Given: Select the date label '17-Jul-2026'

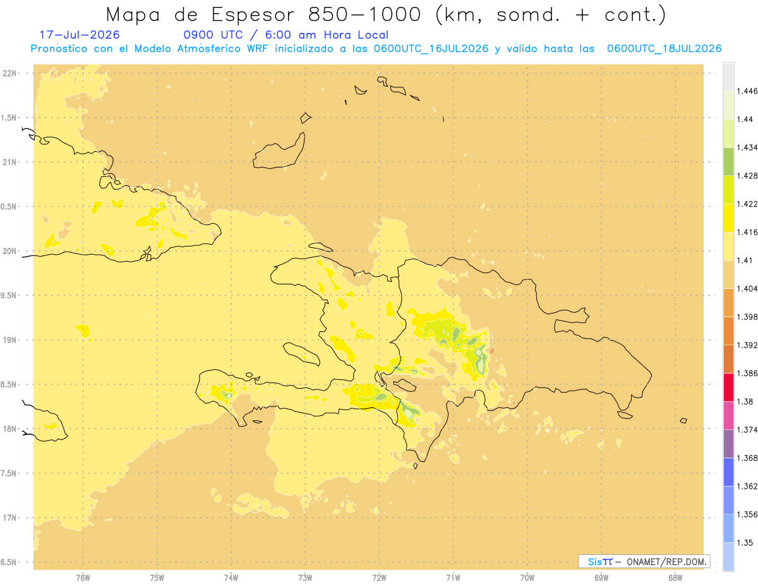Looking at the screenshot, I should click(80, 35).
